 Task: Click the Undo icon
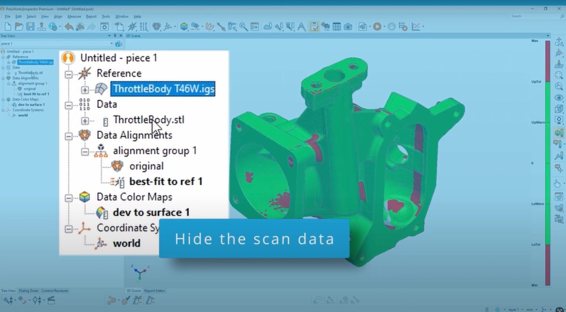point(69,26)
